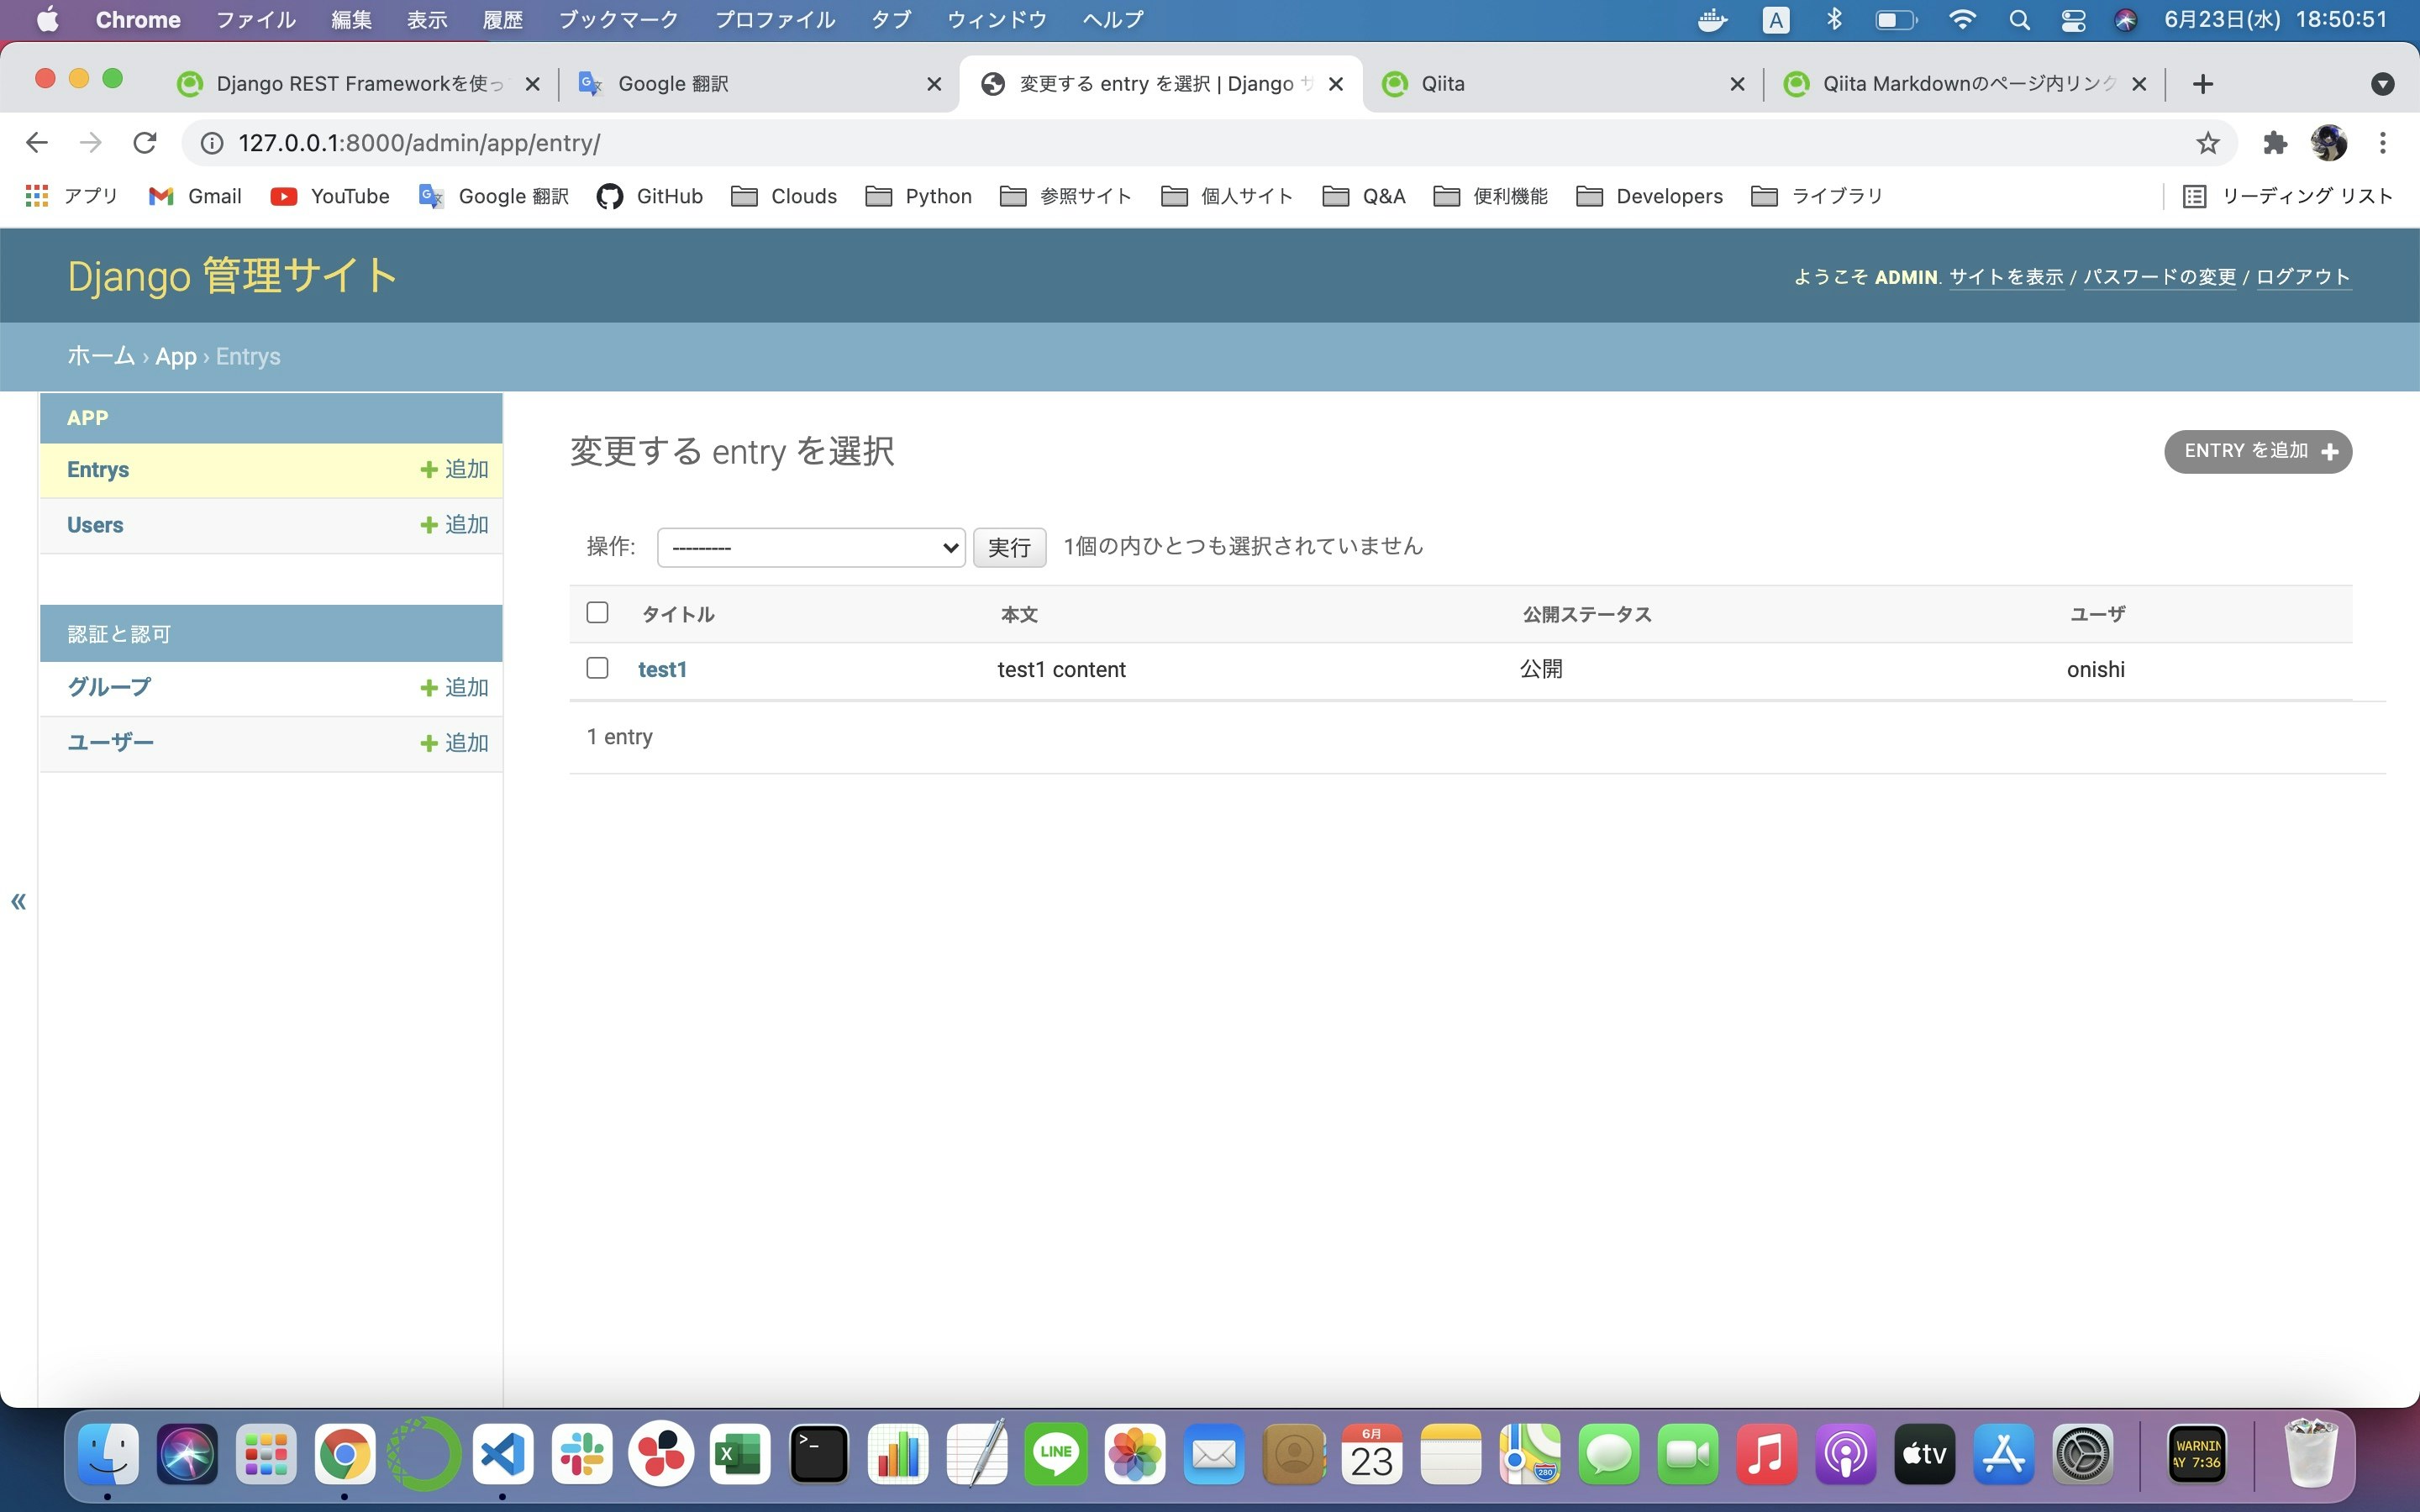Open Terminal from the dock
2420x1512 pixels.
click(x=819, y=1454)
